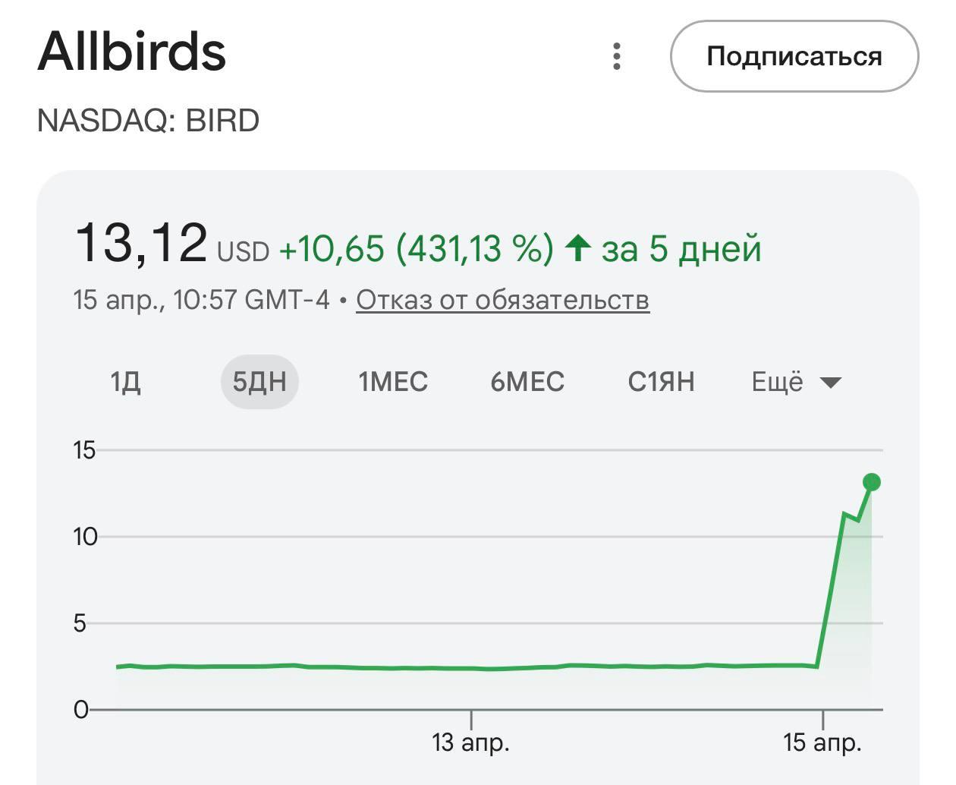Switch to the 1МЕС chart view

coord(393,382)
